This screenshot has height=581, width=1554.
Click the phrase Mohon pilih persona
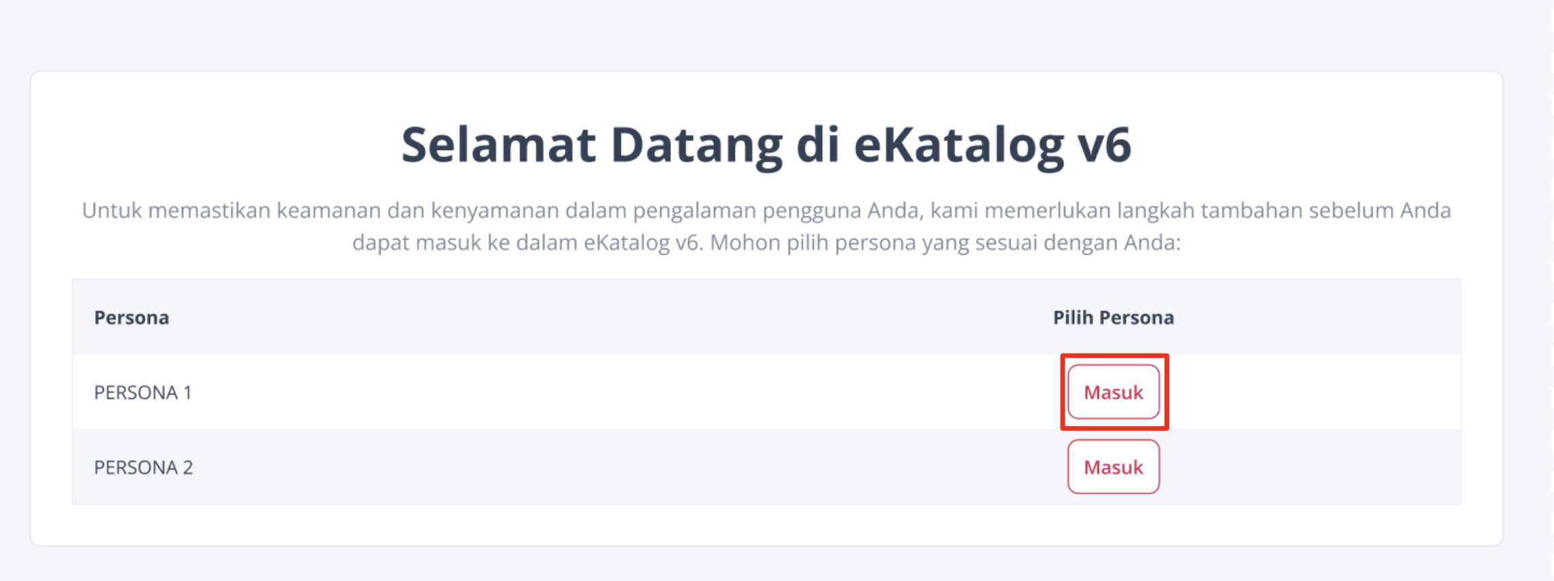812,243
